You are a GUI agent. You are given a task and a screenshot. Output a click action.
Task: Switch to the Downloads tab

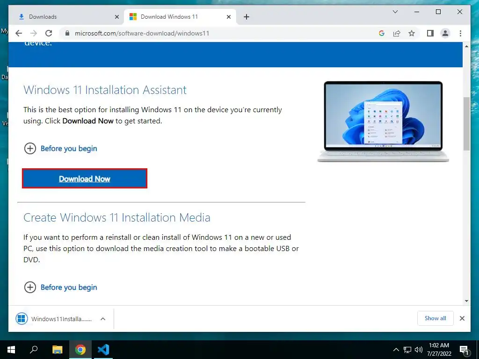[66, 17]
